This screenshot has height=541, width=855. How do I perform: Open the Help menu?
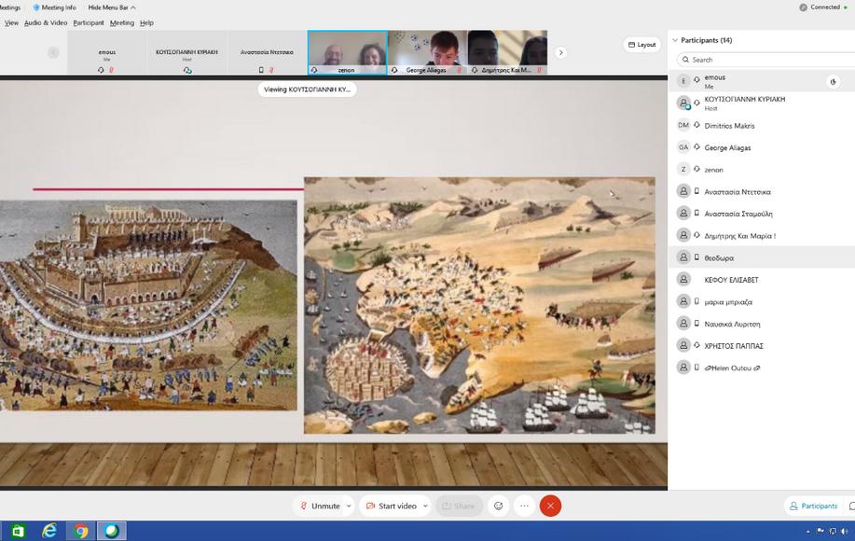click(x=146, y=23)
